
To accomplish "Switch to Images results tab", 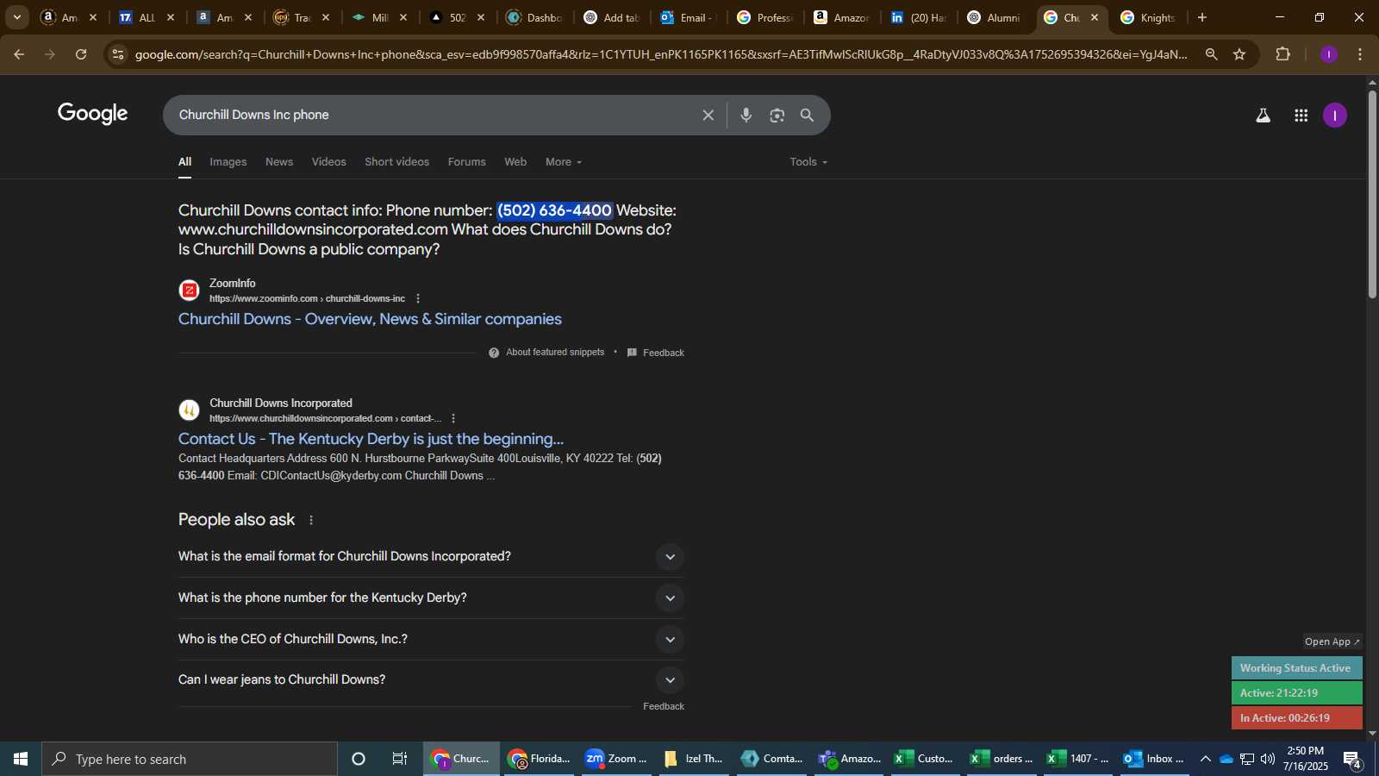I will point(228,162).
